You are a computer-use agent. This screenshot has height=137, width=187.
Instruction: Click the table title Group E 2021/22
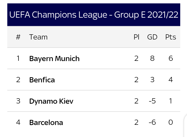pos(94,15)
